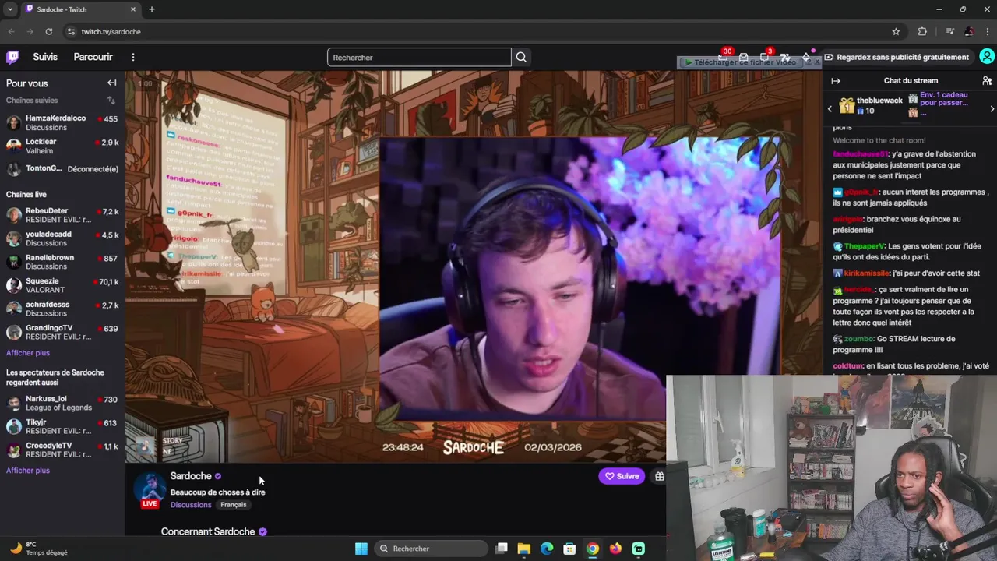997x561 pixels.
Task: Open Ranellebrown live channel
Action: (x=62, y=263)
